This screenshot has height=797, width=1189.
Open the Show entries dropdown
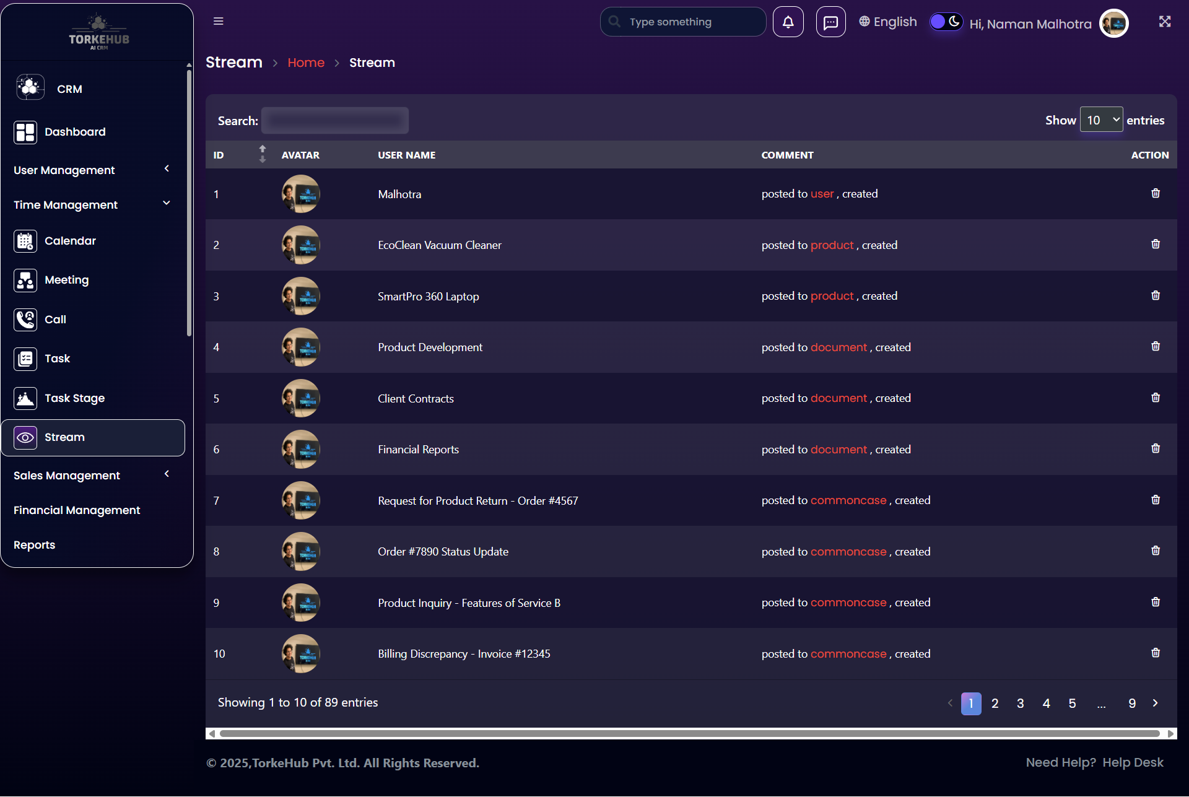coord(1101,120)
